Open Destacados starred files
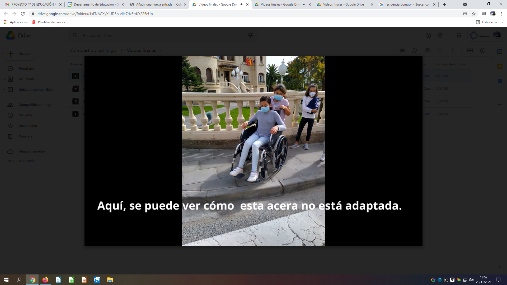507x285 pixels. point(28,126)
